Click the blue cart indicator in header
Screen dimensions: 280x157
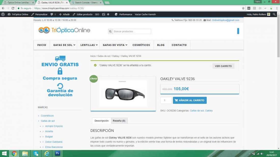point(238,31)
